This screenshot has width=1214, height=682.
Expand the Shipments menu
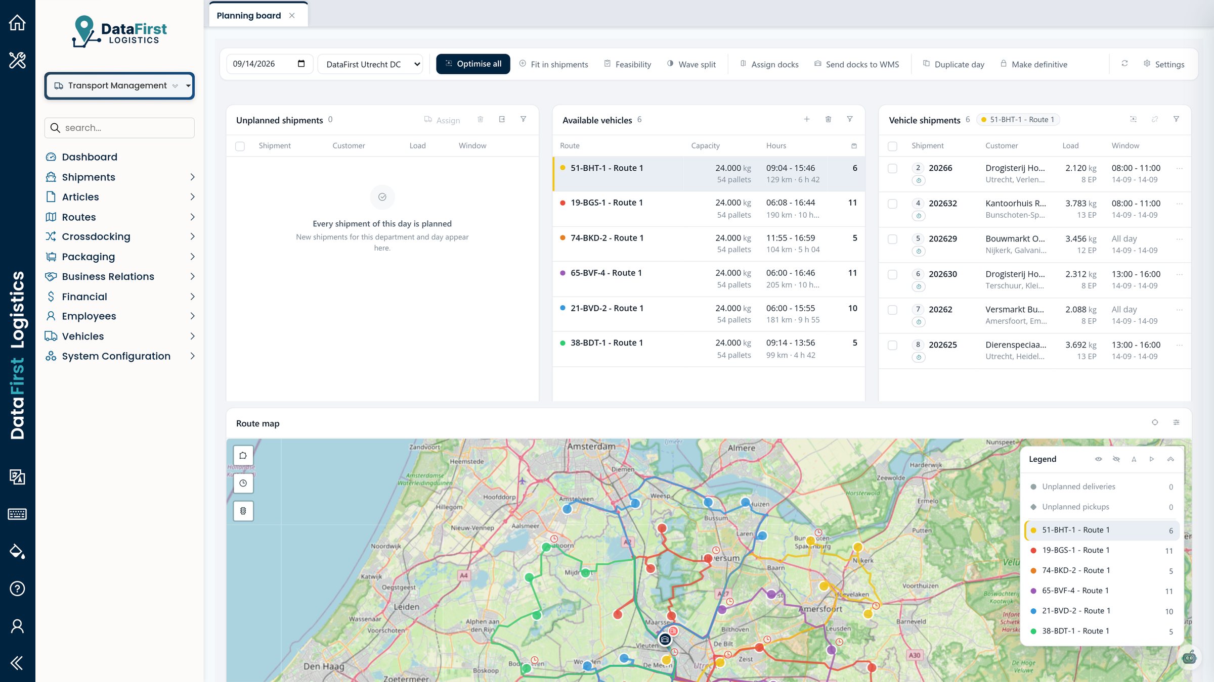pos(120,177)
